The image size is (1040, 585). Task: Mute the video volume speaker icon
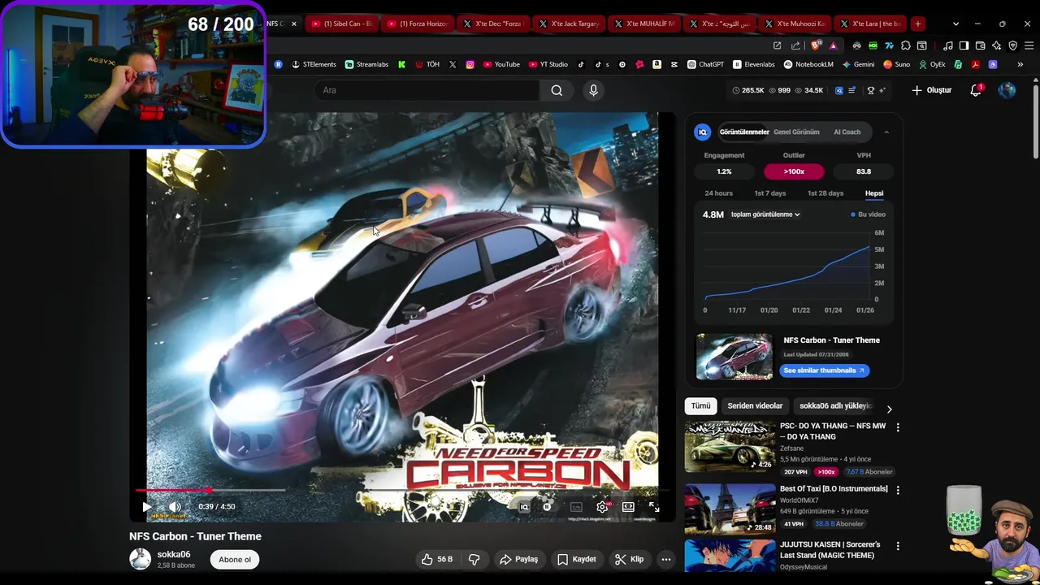(175, 506)
